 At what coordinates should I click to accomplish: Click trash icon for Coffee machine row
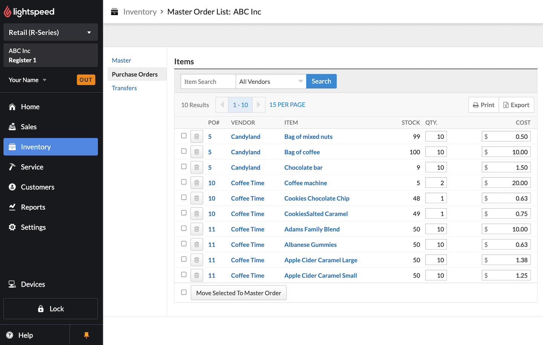(x=196, y=183)
